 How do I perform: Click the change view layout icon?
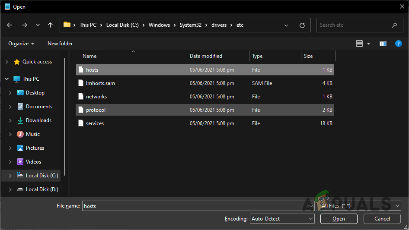[359, 44]
